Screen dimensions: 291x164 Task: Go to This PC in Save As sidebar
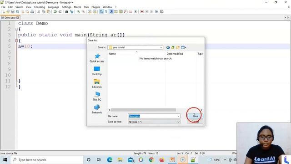(x=97, y=96)
